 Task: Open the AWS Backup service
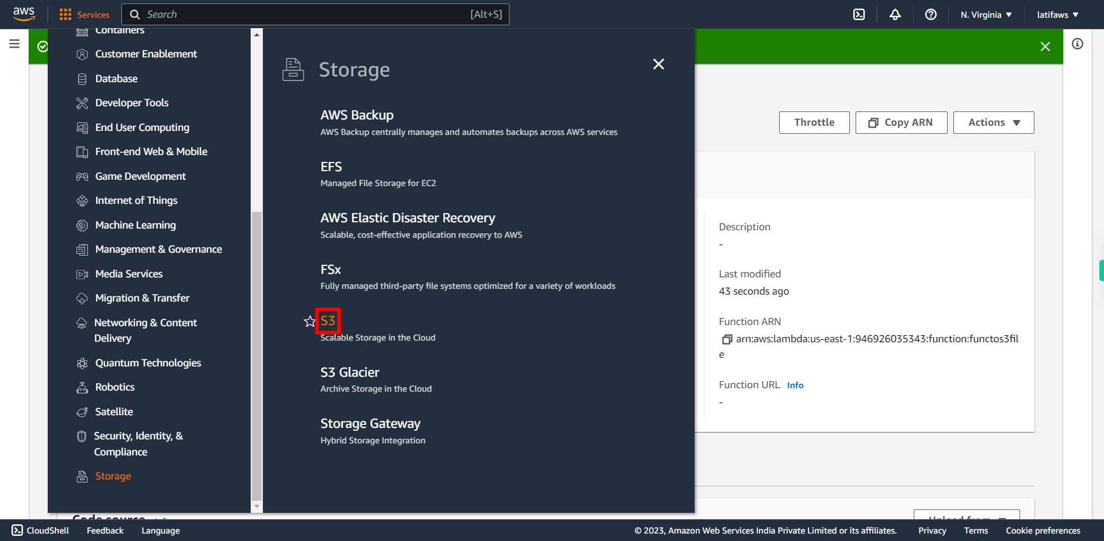357,115
